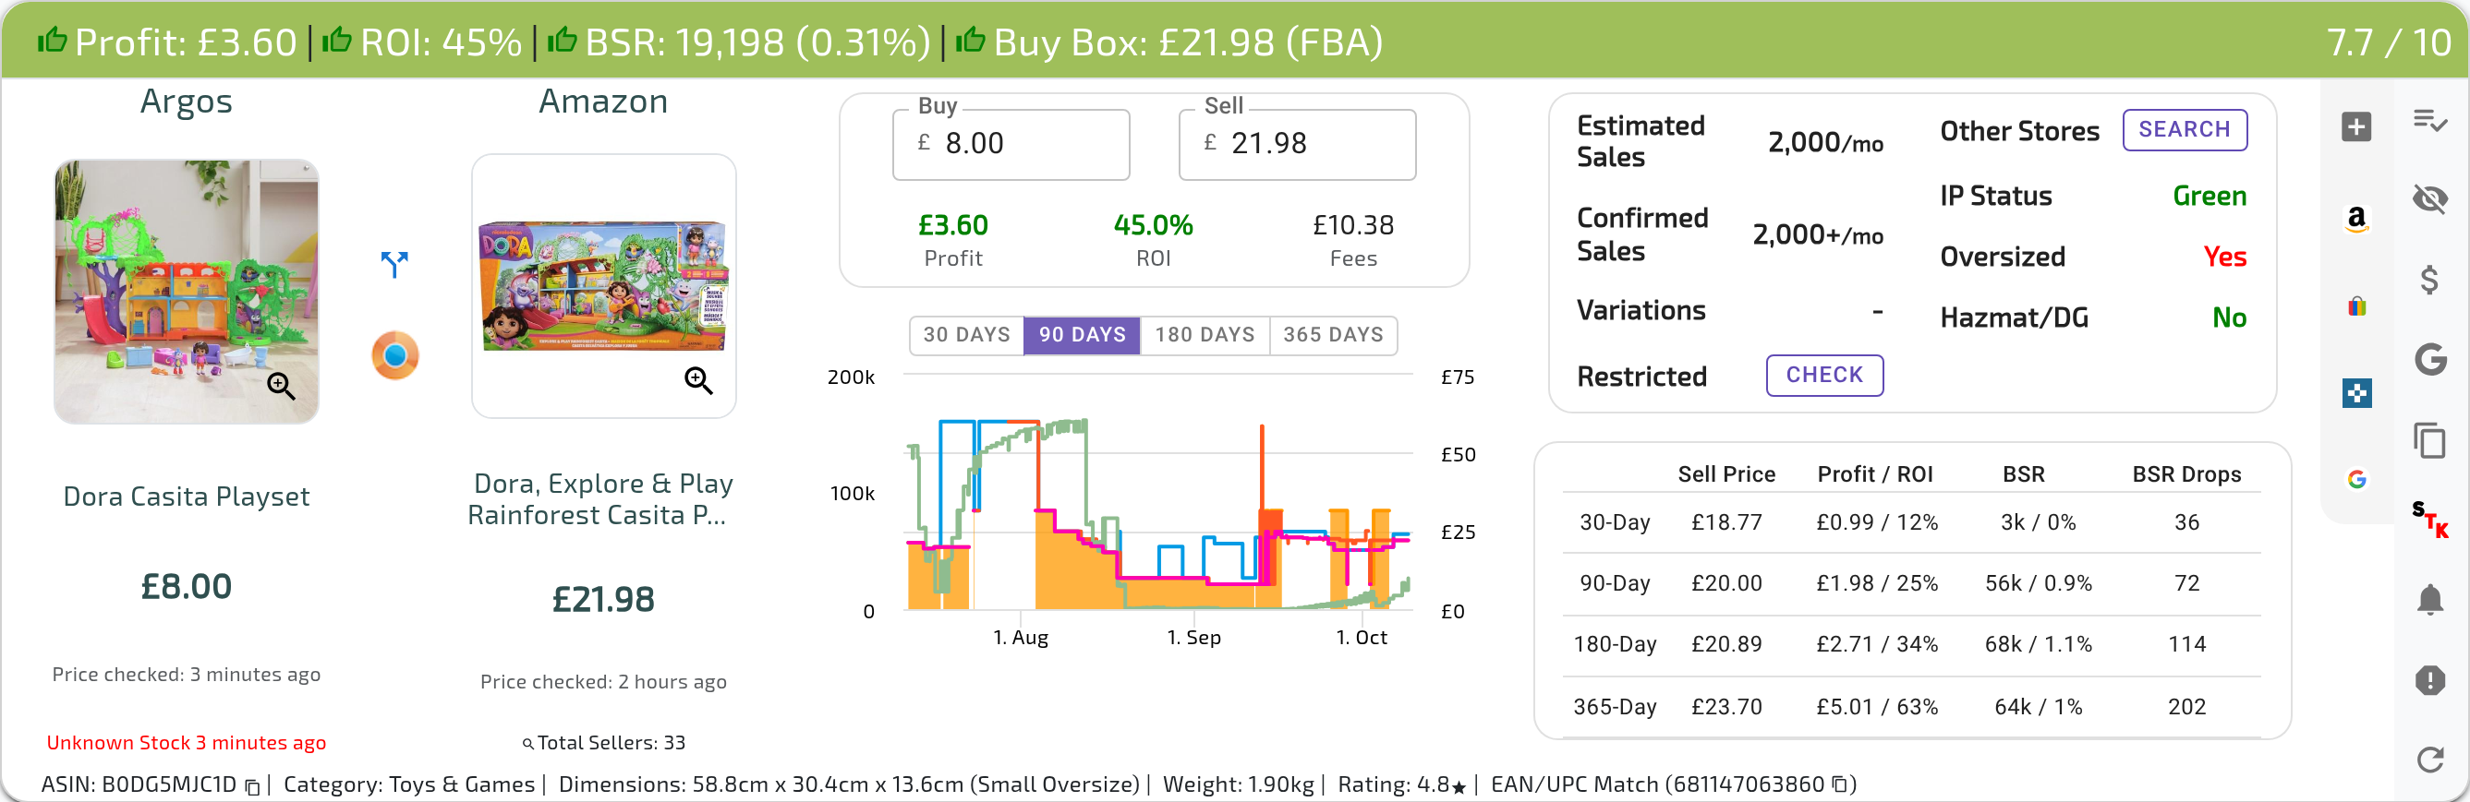Viewport: 2470px width, 802px height.
Task: Click the CHECK button for Restricted
Action: click(x=1823, y=376)
